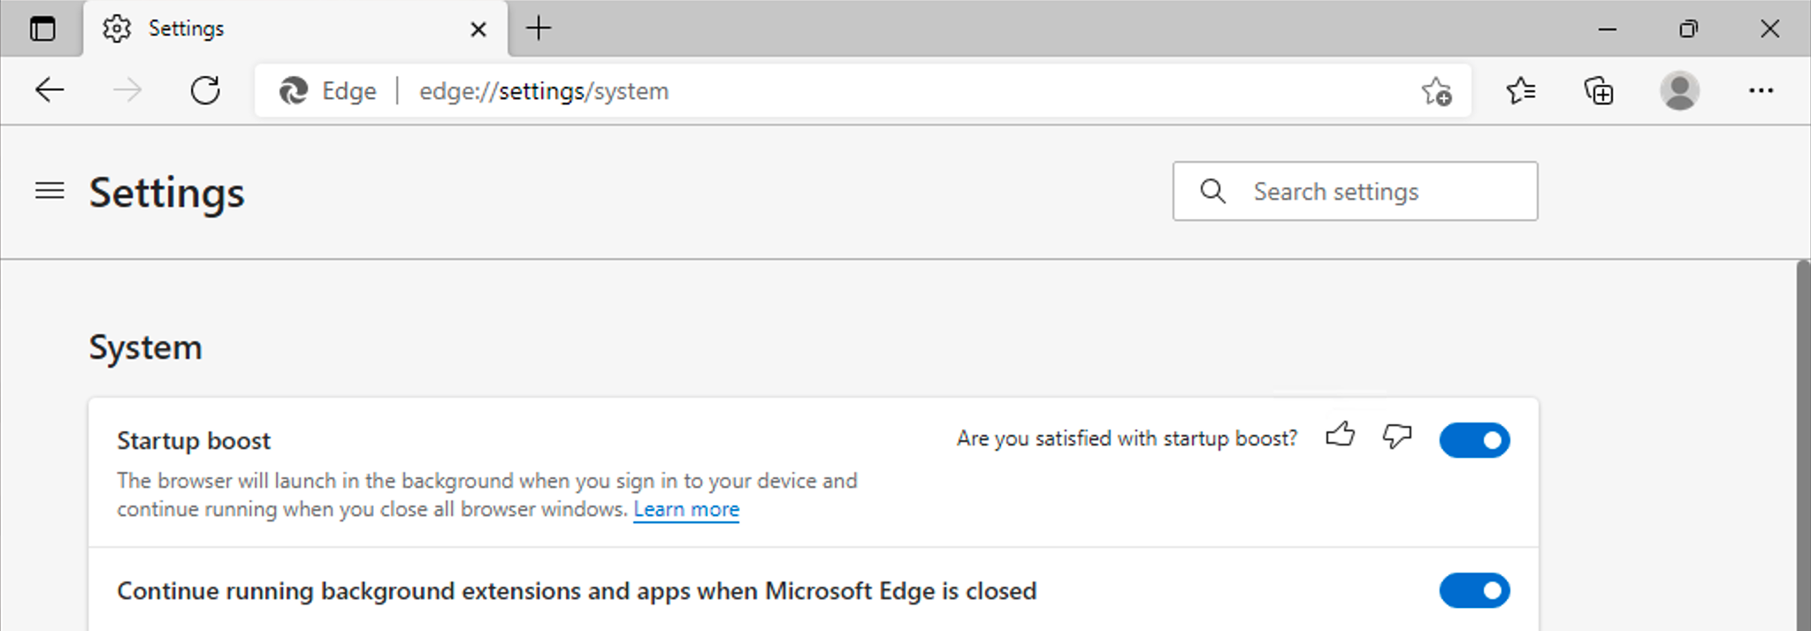Give thumbs up for startup boost
The height and width of the screenshot is (631, 1811).
click(x=1341, y=435)
